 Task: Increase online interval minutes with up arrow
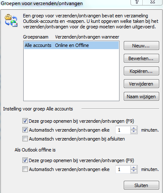[133, 128]
